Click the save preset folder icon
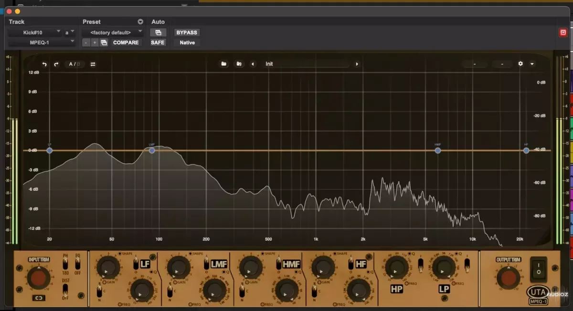Image resolution: width=573 pixels, height=311 pixels. click(239, 64)
